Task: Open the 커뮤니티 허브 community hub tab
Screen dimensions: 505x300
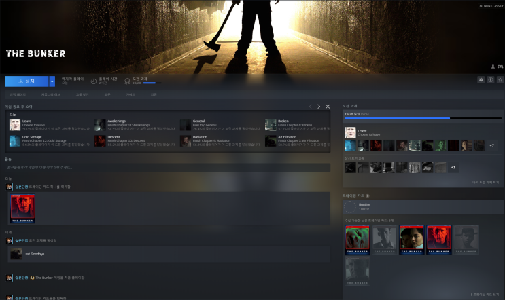Action: point(50,95)
